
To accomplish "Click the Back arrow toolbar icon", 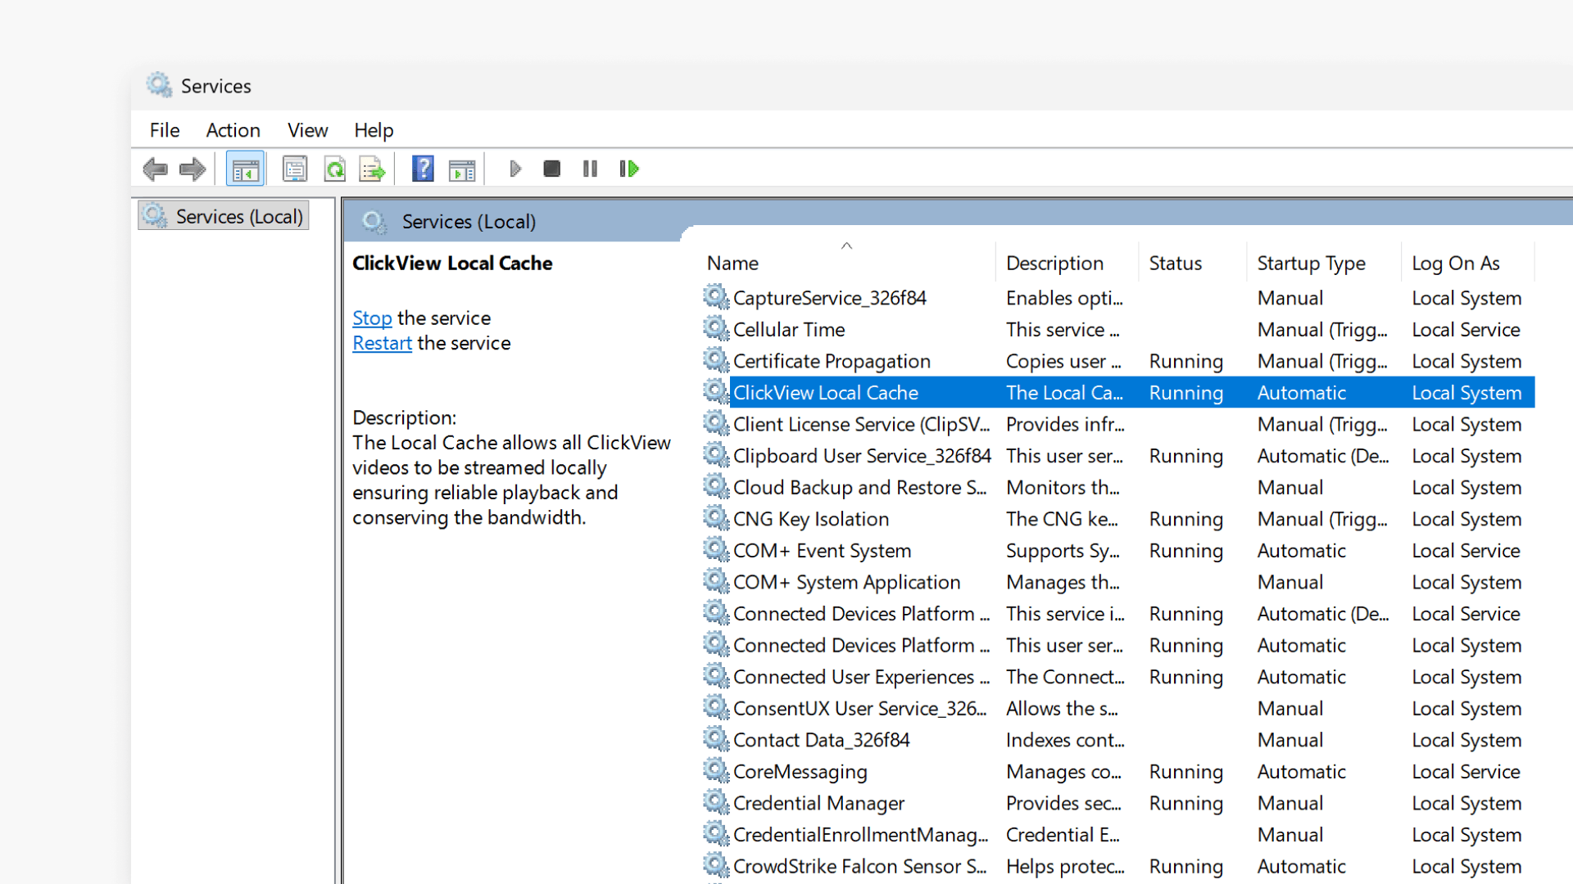I will [x=155, y=169].
